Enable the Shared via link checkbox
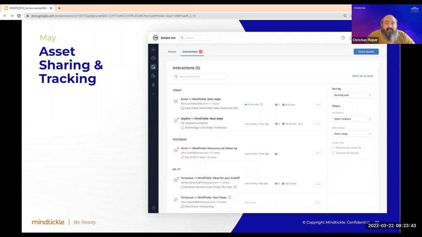This screenshot has width=422, height=237. pos(333,153)
